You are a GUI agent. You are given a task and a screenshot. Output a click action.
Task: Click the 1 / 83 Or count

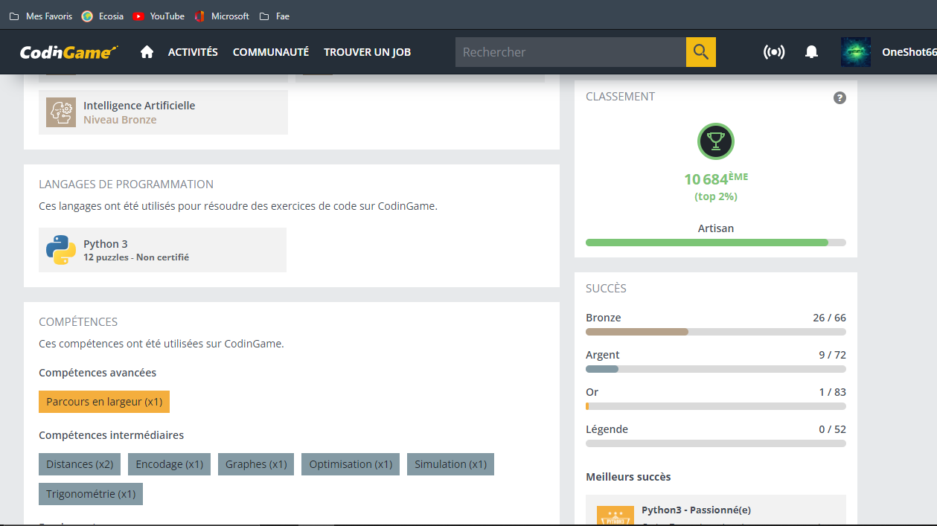click(x=832, y=392)
